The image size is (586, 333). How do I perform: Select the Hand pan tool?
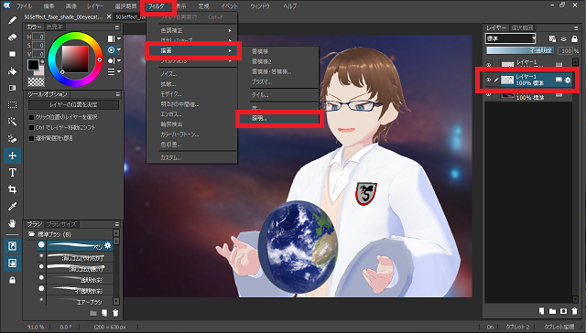[12, 223]
